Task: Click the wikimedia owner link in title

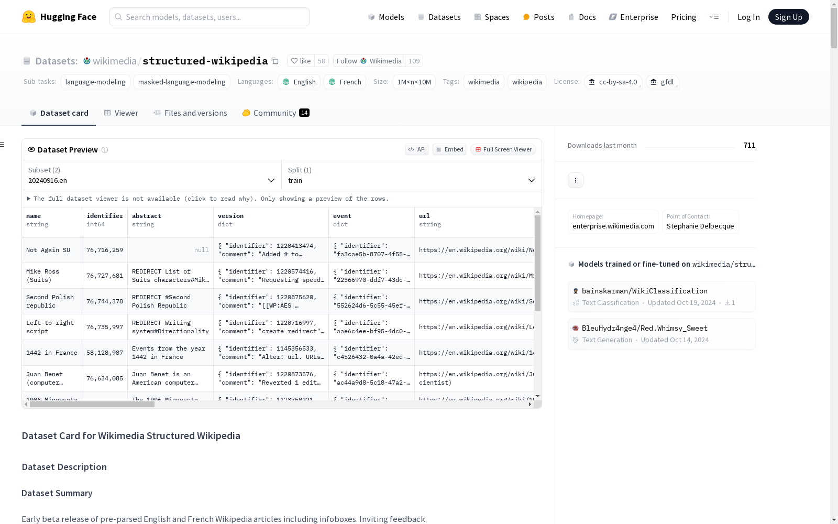Action: (115, 61)
